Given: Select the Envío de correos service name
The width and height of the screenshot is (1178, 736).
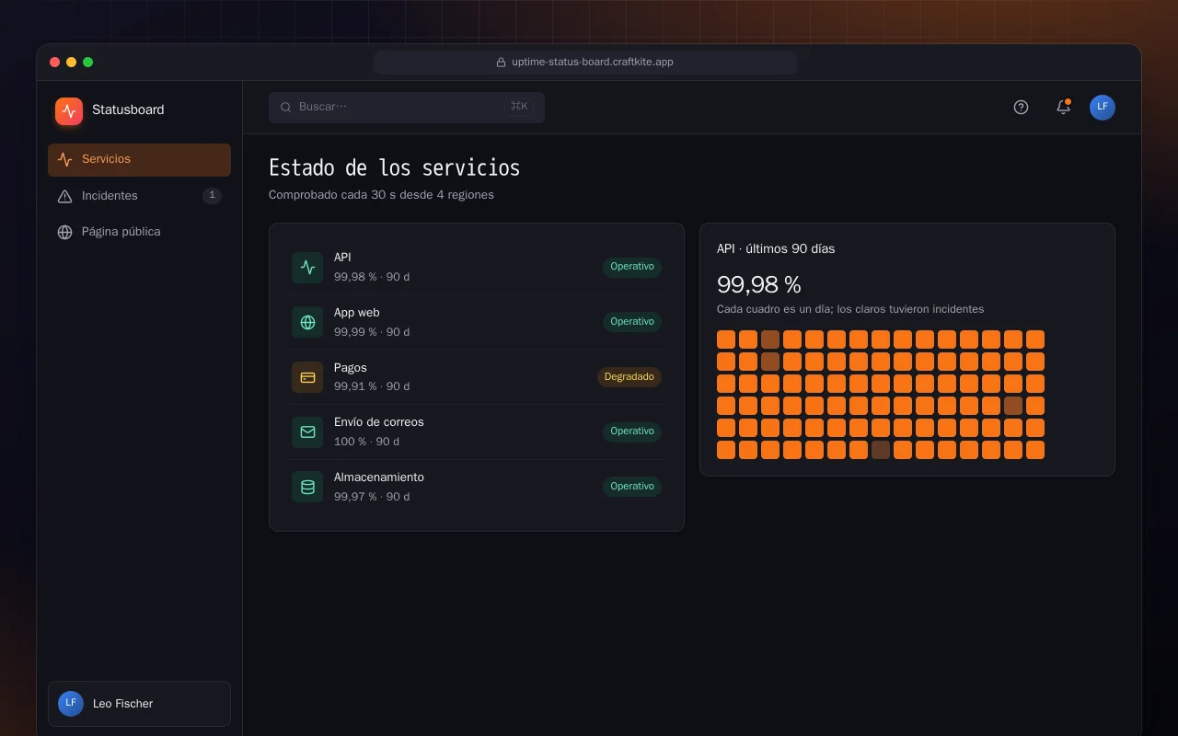Looking at the screenshot, I should 379,422.
